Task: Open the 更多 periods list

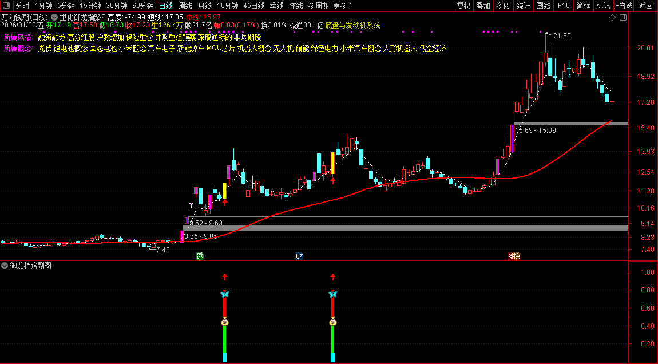Action: [343, 6]
